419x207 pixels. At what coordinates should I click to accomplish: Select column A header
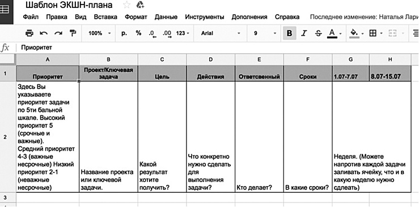(48, 60)
